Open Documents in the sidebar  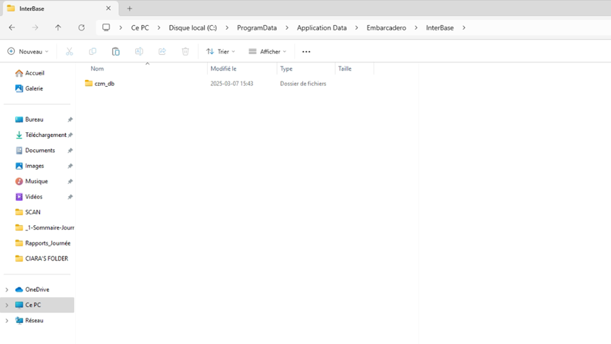35,151
